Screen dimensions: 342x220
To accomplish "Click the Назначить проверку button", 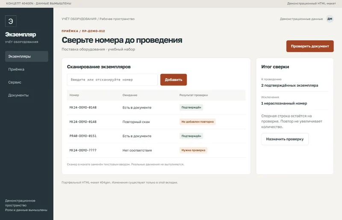I will (285, 139).
